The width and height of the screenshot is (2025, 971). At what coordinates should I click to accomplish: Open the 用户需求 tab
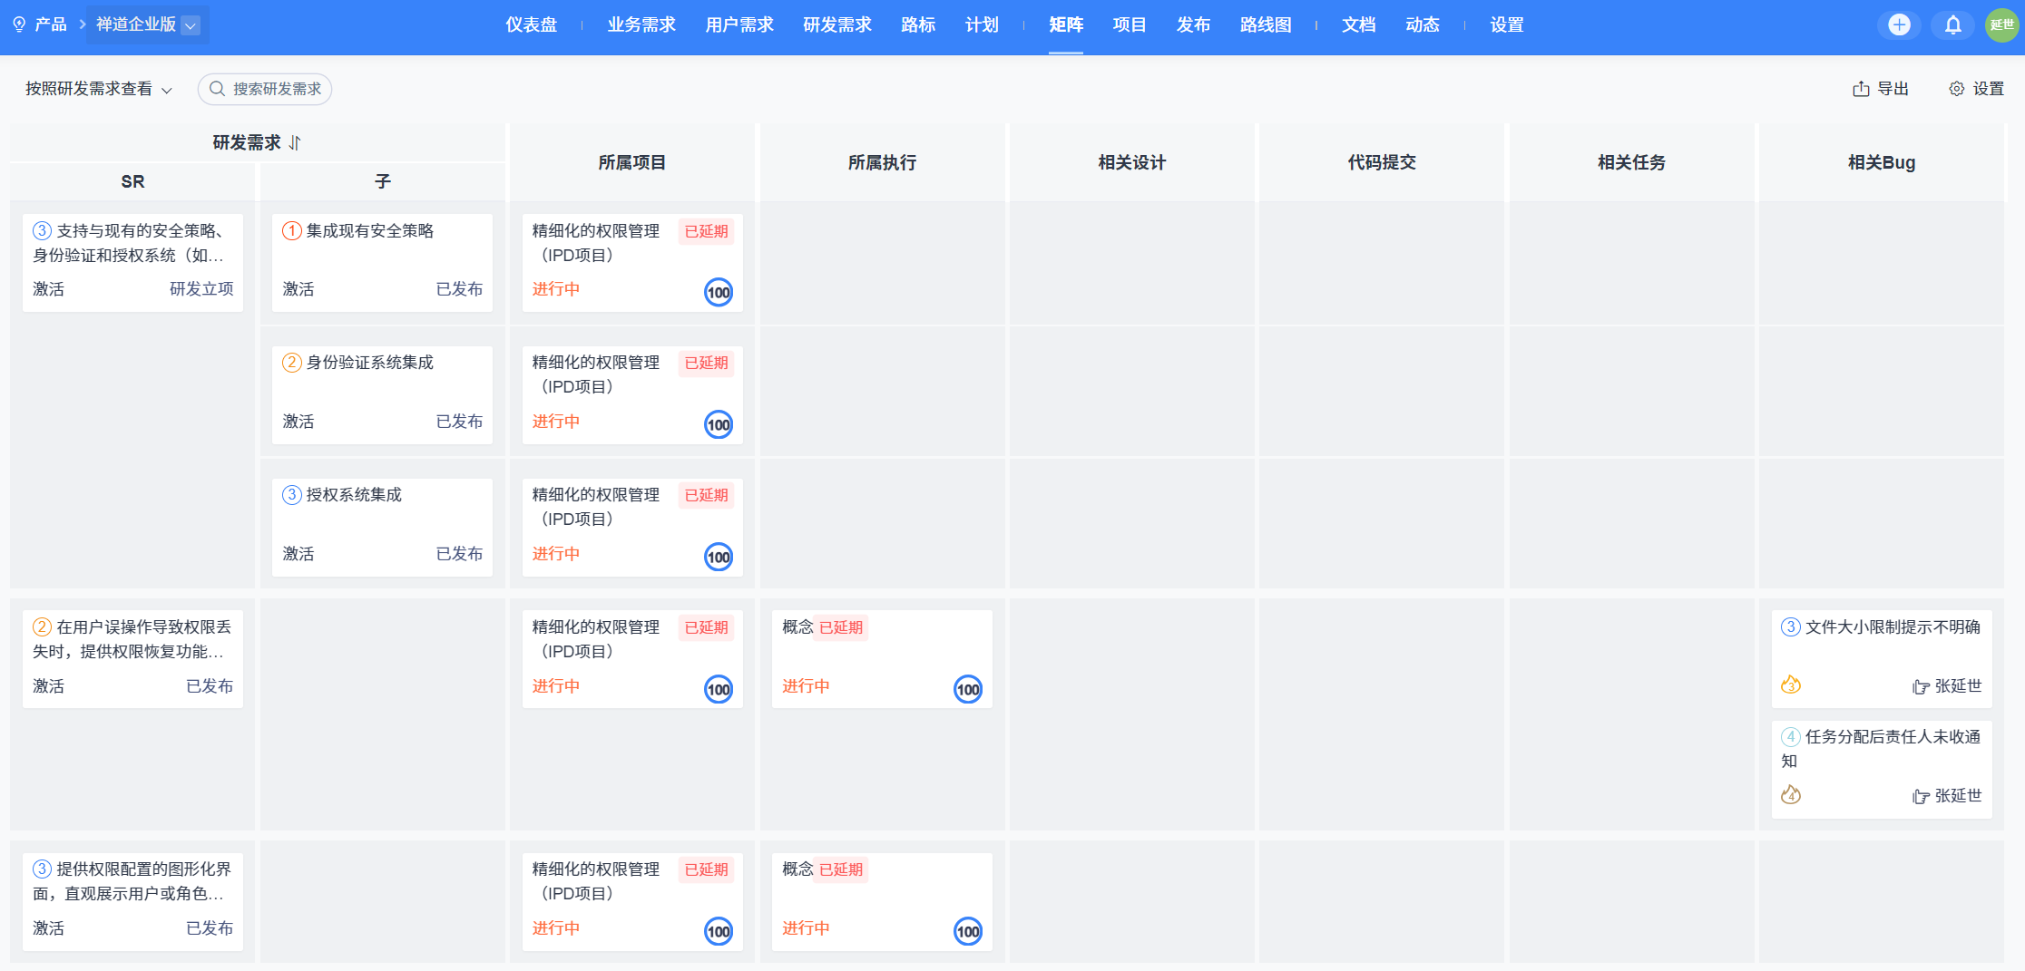pyautogui.click(x=739, y=25)
